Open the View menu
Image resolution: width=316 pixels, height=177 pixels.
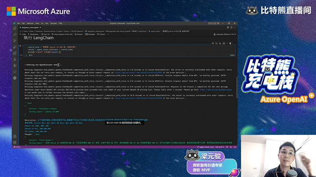point(37,23)
